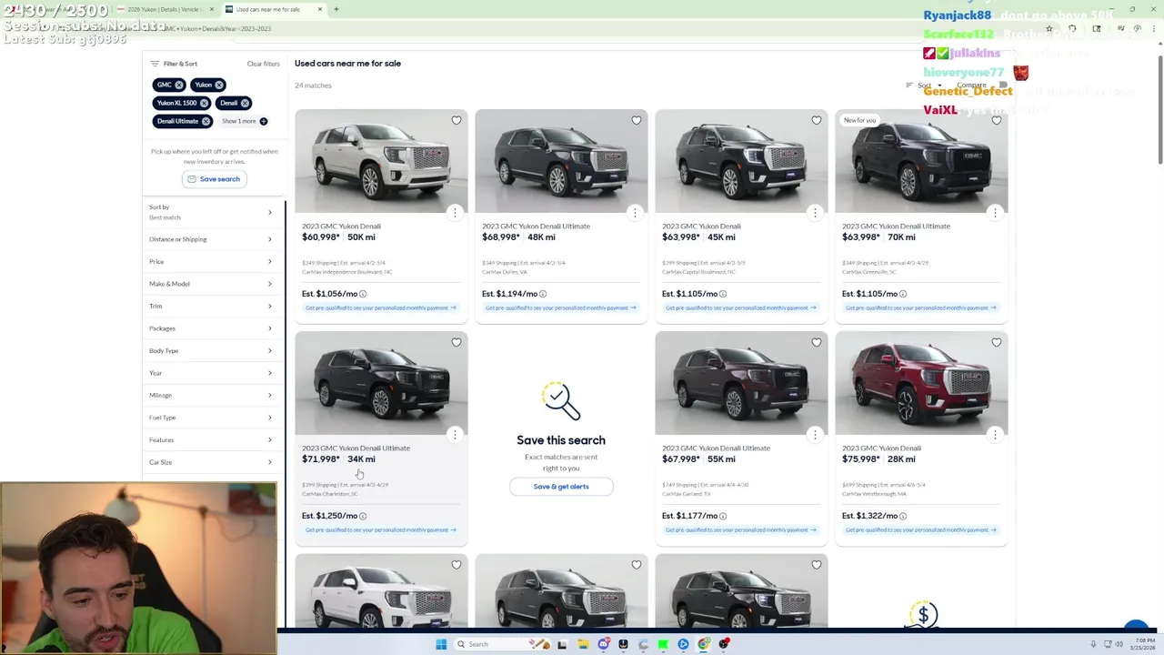Image resolution: width=1164 pixels, height=655 pixels.
Task: Favorite the $71,998 Yukon Denali Ultimate
Action: [x=457, y=342]
